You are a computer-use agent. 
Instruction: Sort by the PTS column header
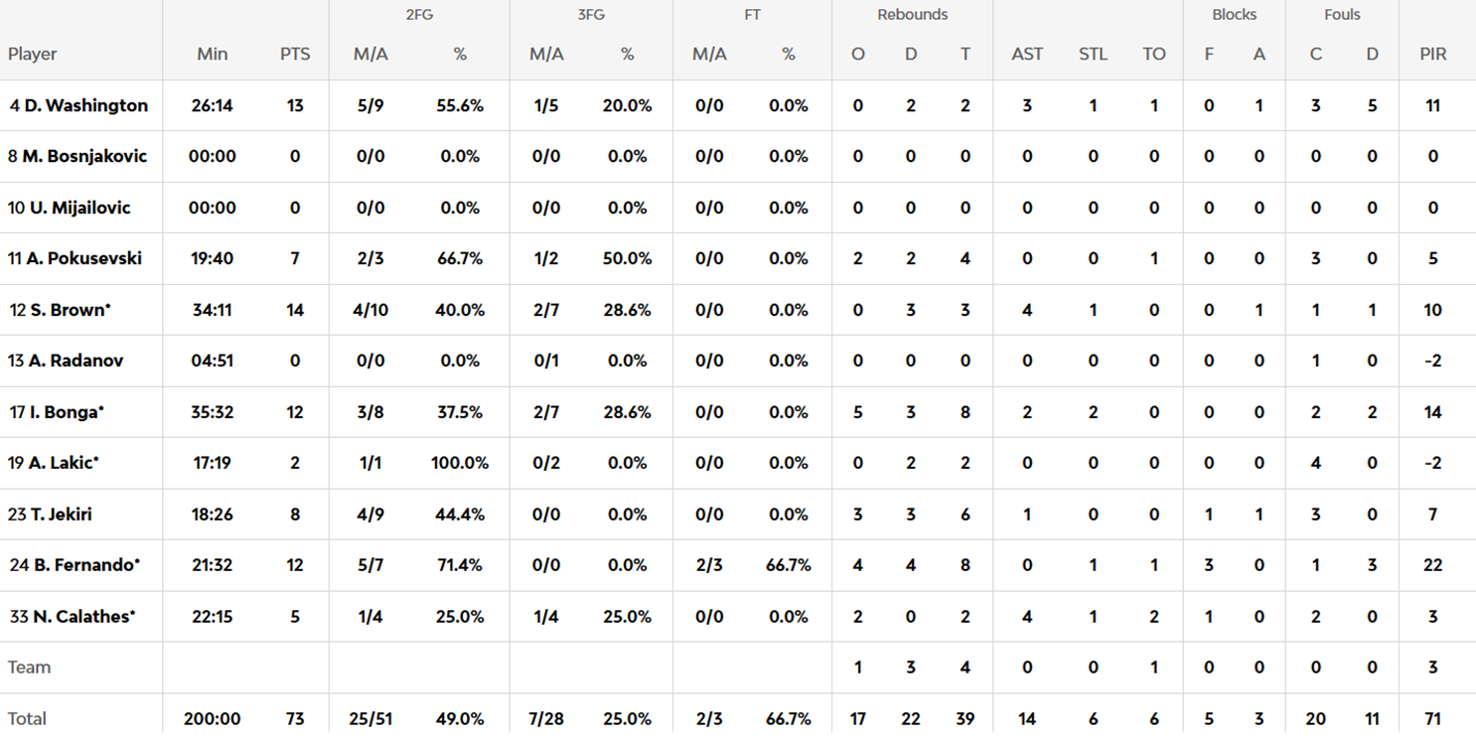[295, 55]
